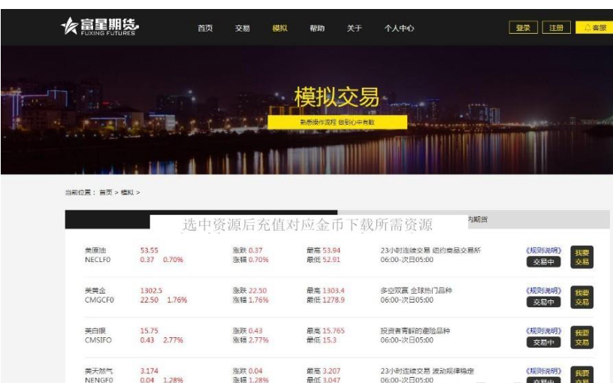Click the 美天然气 NENGF0 product name
This screenshot has width=613, height=383.
click(99, 375)
